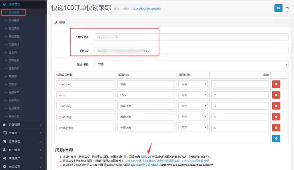Open the opencart中文官方网站 link
The image size is (294, 170).
pos(144,165)
